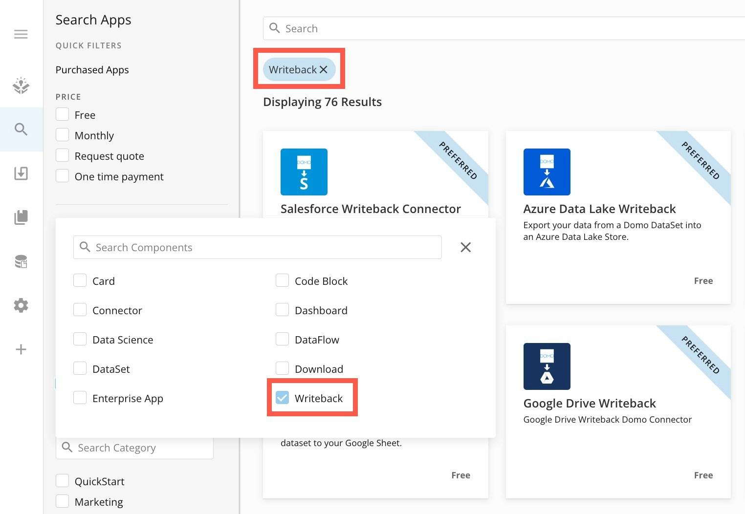The height and width of the screenshot is (514, 745).
Task: Open the installed downloads sidebar icon
Action: [x=21, y=173]
